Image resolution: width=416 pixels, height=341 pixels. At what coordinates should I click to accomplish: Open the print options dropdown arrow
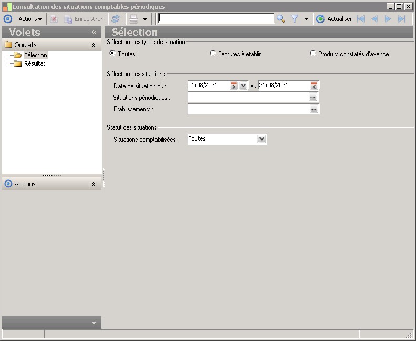tap(145, 19)
